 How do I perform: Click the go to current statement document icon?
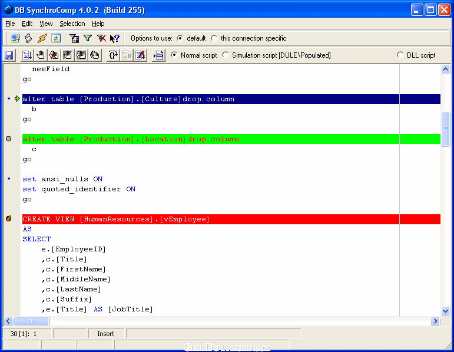[158, 55]
